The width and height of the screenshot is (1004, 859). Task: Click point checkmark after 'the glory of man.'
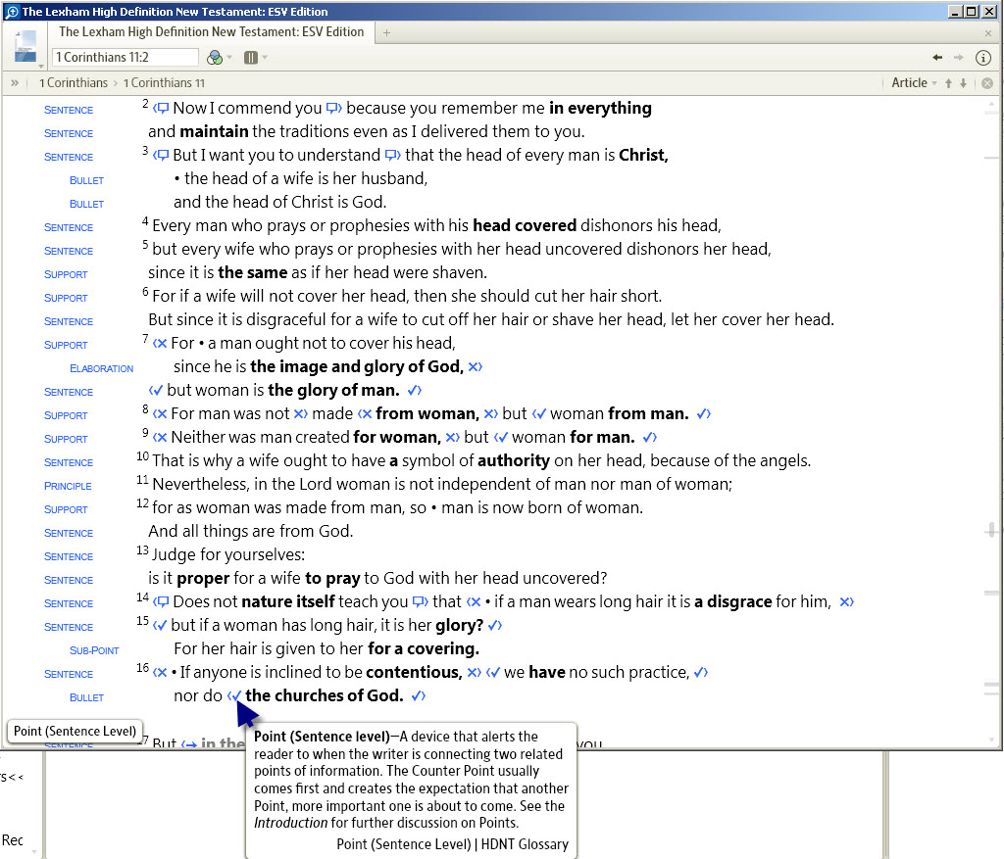pos(415,390)
